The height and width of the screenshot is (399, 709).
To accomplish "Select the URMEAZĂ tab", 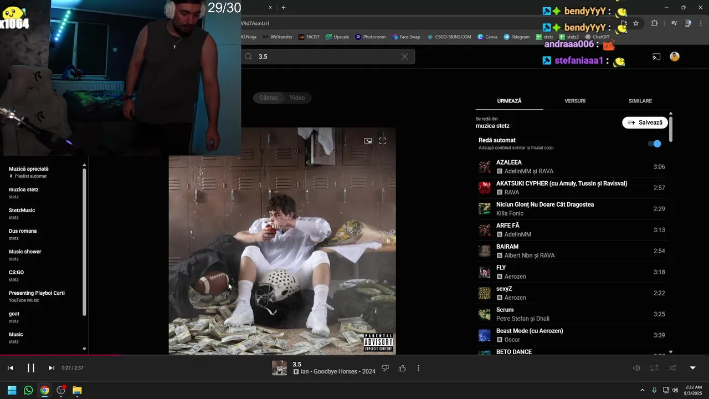I will 510,101.
